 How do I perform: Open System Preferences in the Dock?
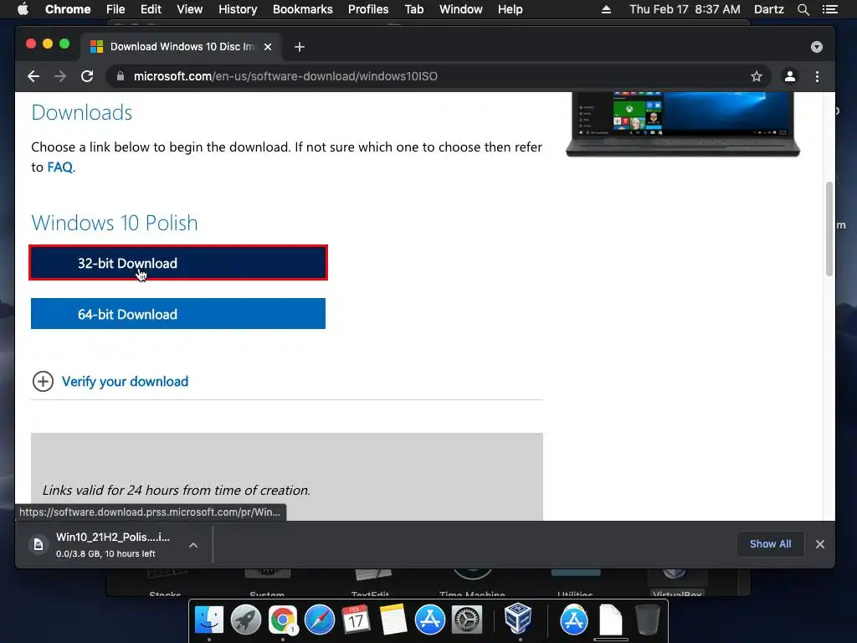[x=467, y=620]
